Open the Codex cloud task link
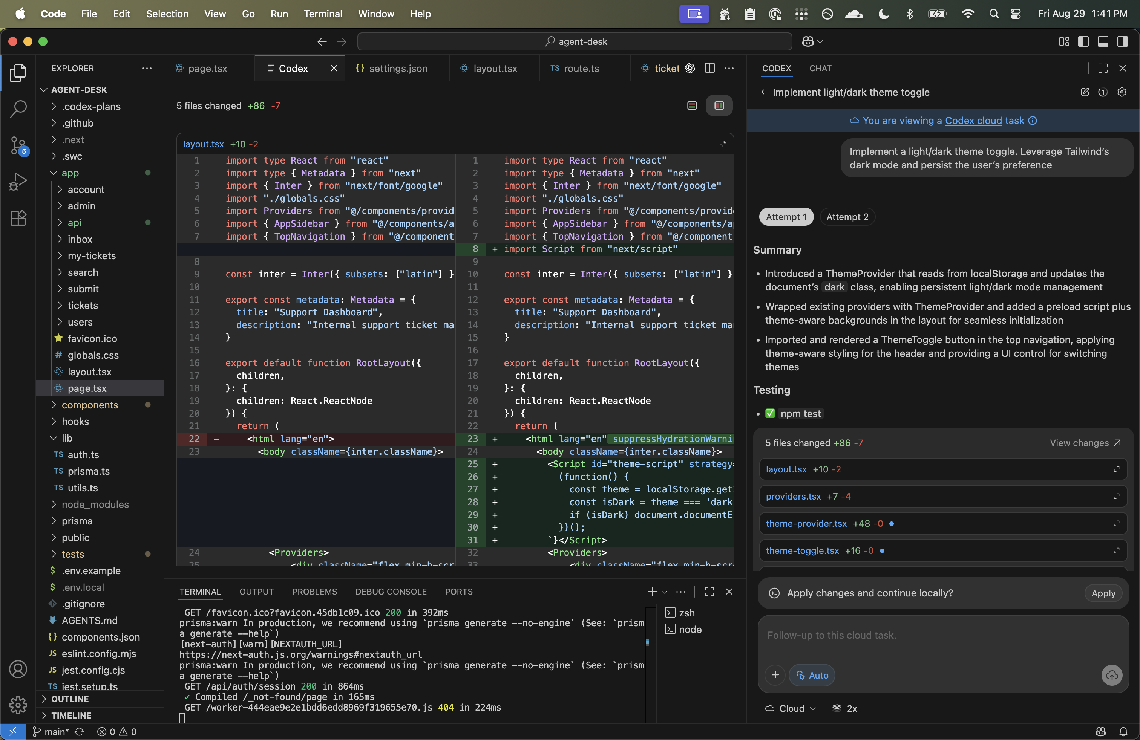Viewport: 1140px width, 740px height. tap(973, 121)
